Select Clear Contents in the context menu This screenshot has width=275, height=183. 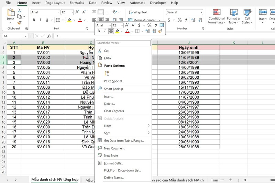click(x=114, y=111)
